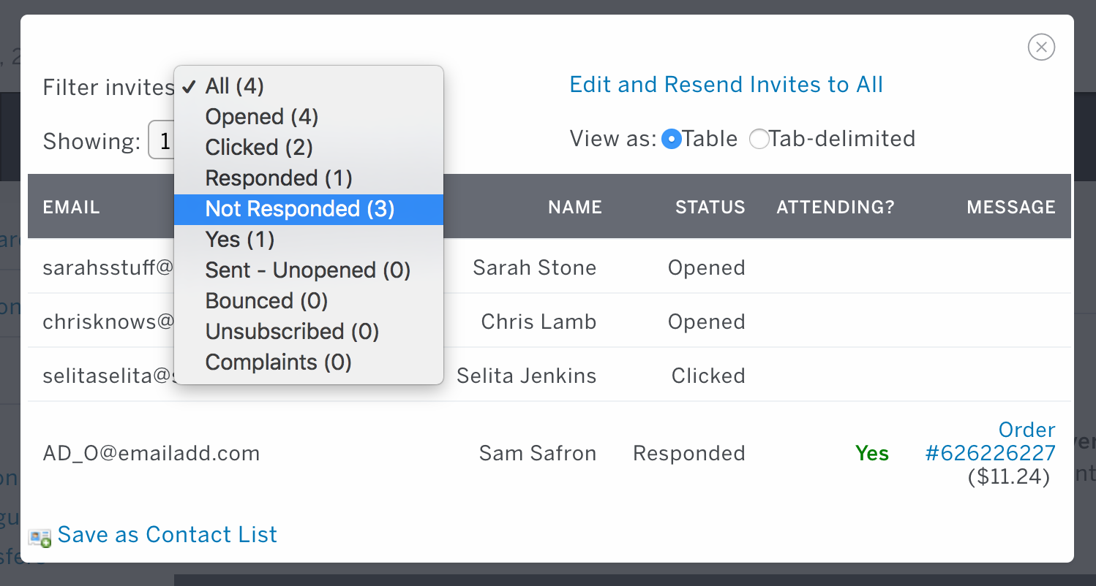Image resolution: width=1096 pixels, height=586 pixels.
Task: Choose All (4) in filter dropdown
Action: [x=309, y=86]
